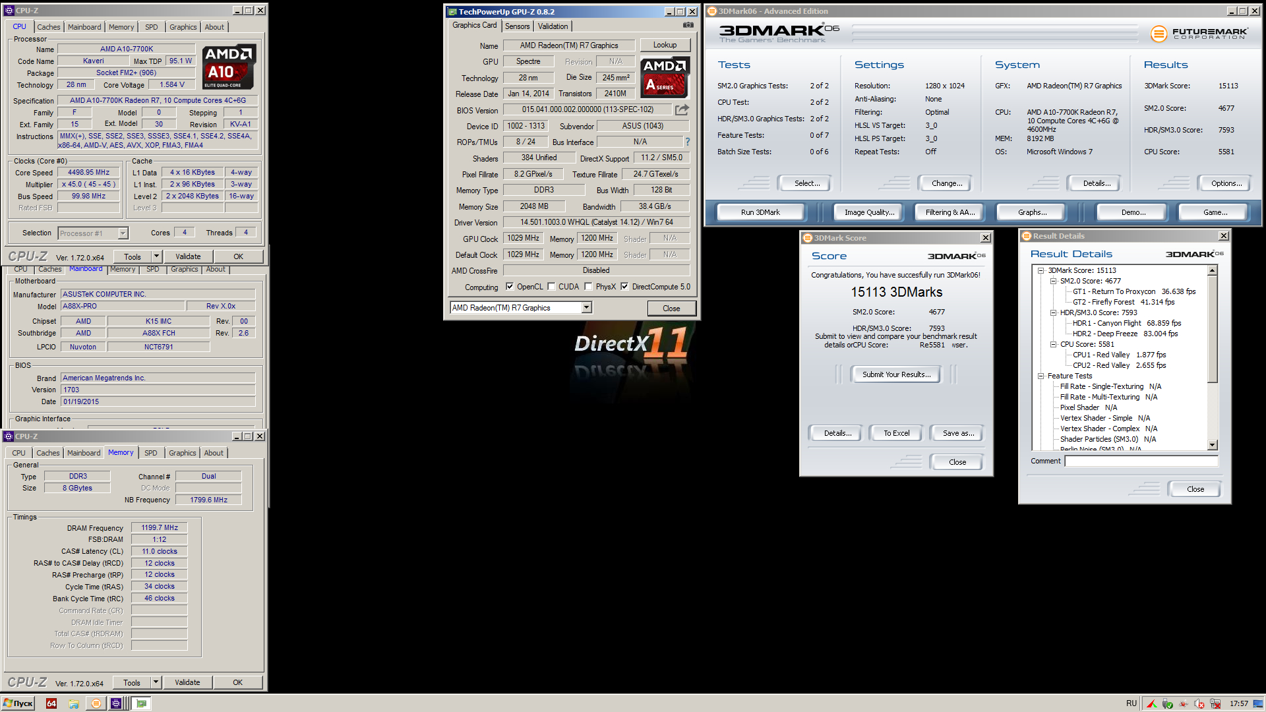Click the Image Quality button

click(869, 212)
